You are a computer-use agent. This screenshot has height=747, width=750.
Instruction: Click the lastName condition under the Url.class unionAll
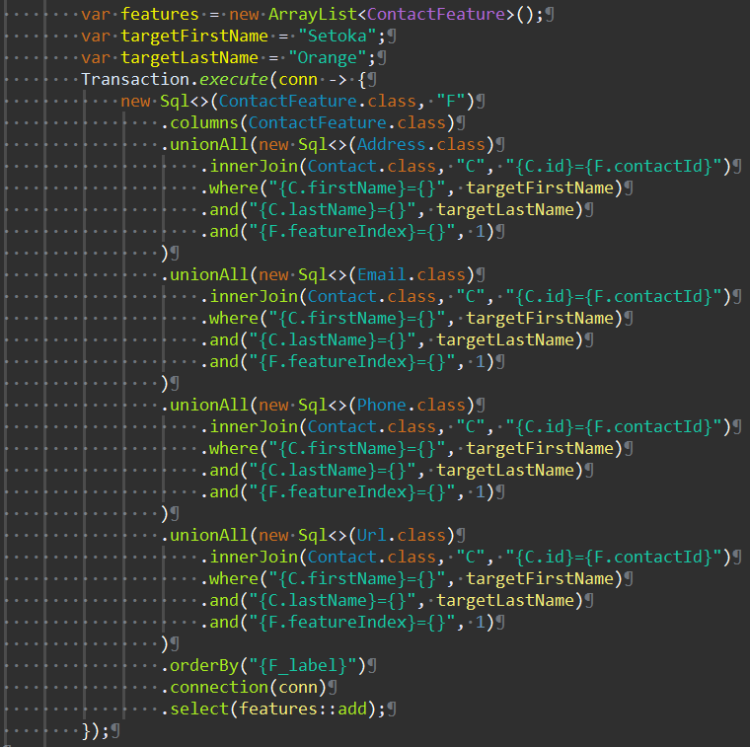[392, 601]
